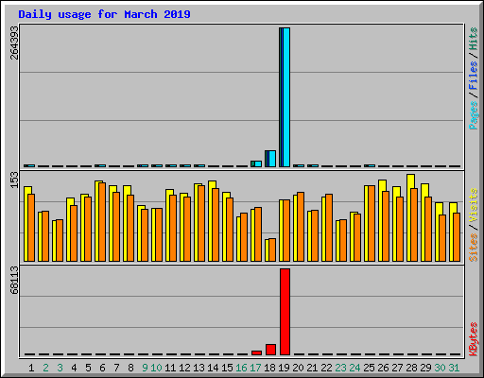Screen dimensions: 484x378
Task: Click the green day 24 axis label
Action: point(354,368)
